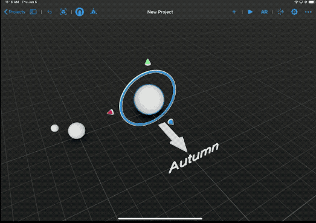Go back to Projects
This screenshot has height=223, width=316.
(x=15, y=12)
